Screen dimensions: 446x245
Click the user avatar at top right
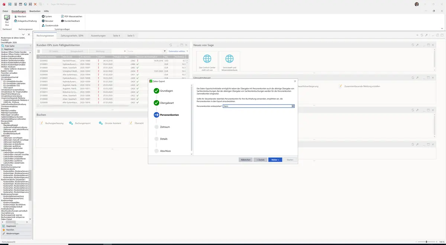417,4
